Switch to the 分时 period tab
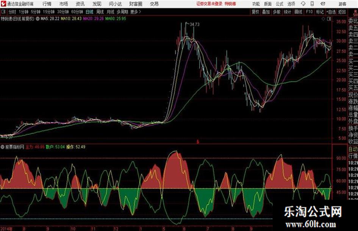The width and height of the screenshot is (358, 231). (x=12, y=12)
